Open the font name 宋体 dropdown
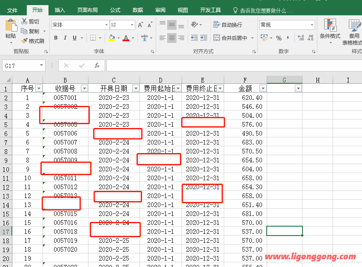Screen dimensions: 362x267 point(106,25)
